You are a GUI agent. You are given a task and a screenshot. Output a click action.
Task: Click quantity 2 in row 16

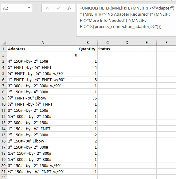click(88, 141)
